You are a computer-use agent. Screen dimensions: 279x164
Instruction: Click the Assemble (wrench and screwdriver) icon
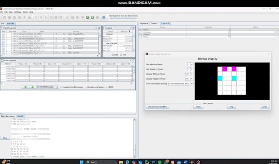[67, 18]
